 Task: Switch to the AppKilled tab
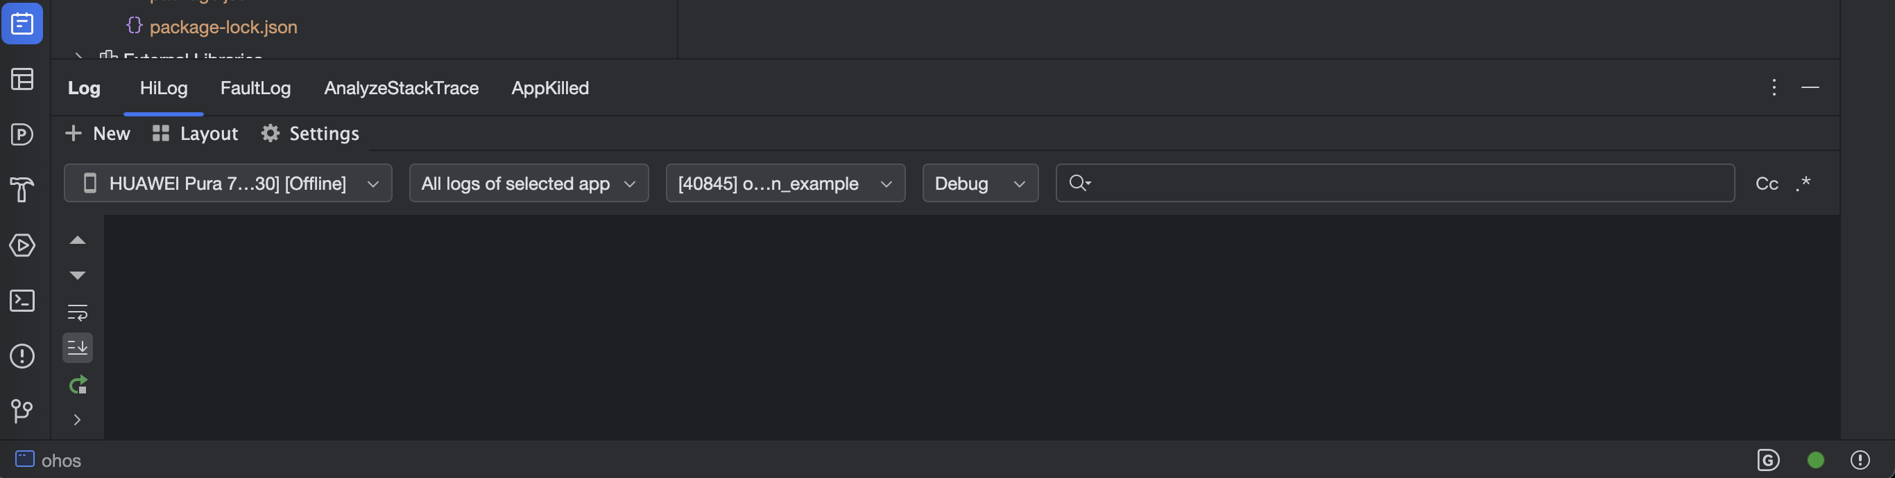[549, 88]
